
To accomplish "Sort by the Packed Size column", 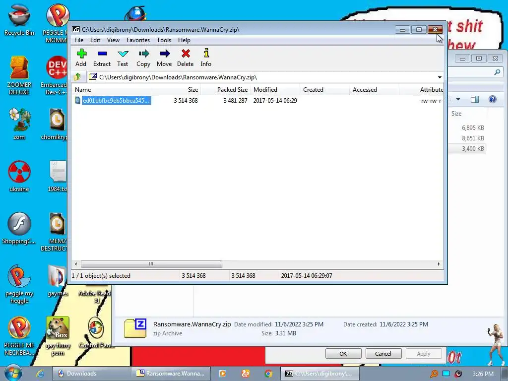I will (226, 90).
